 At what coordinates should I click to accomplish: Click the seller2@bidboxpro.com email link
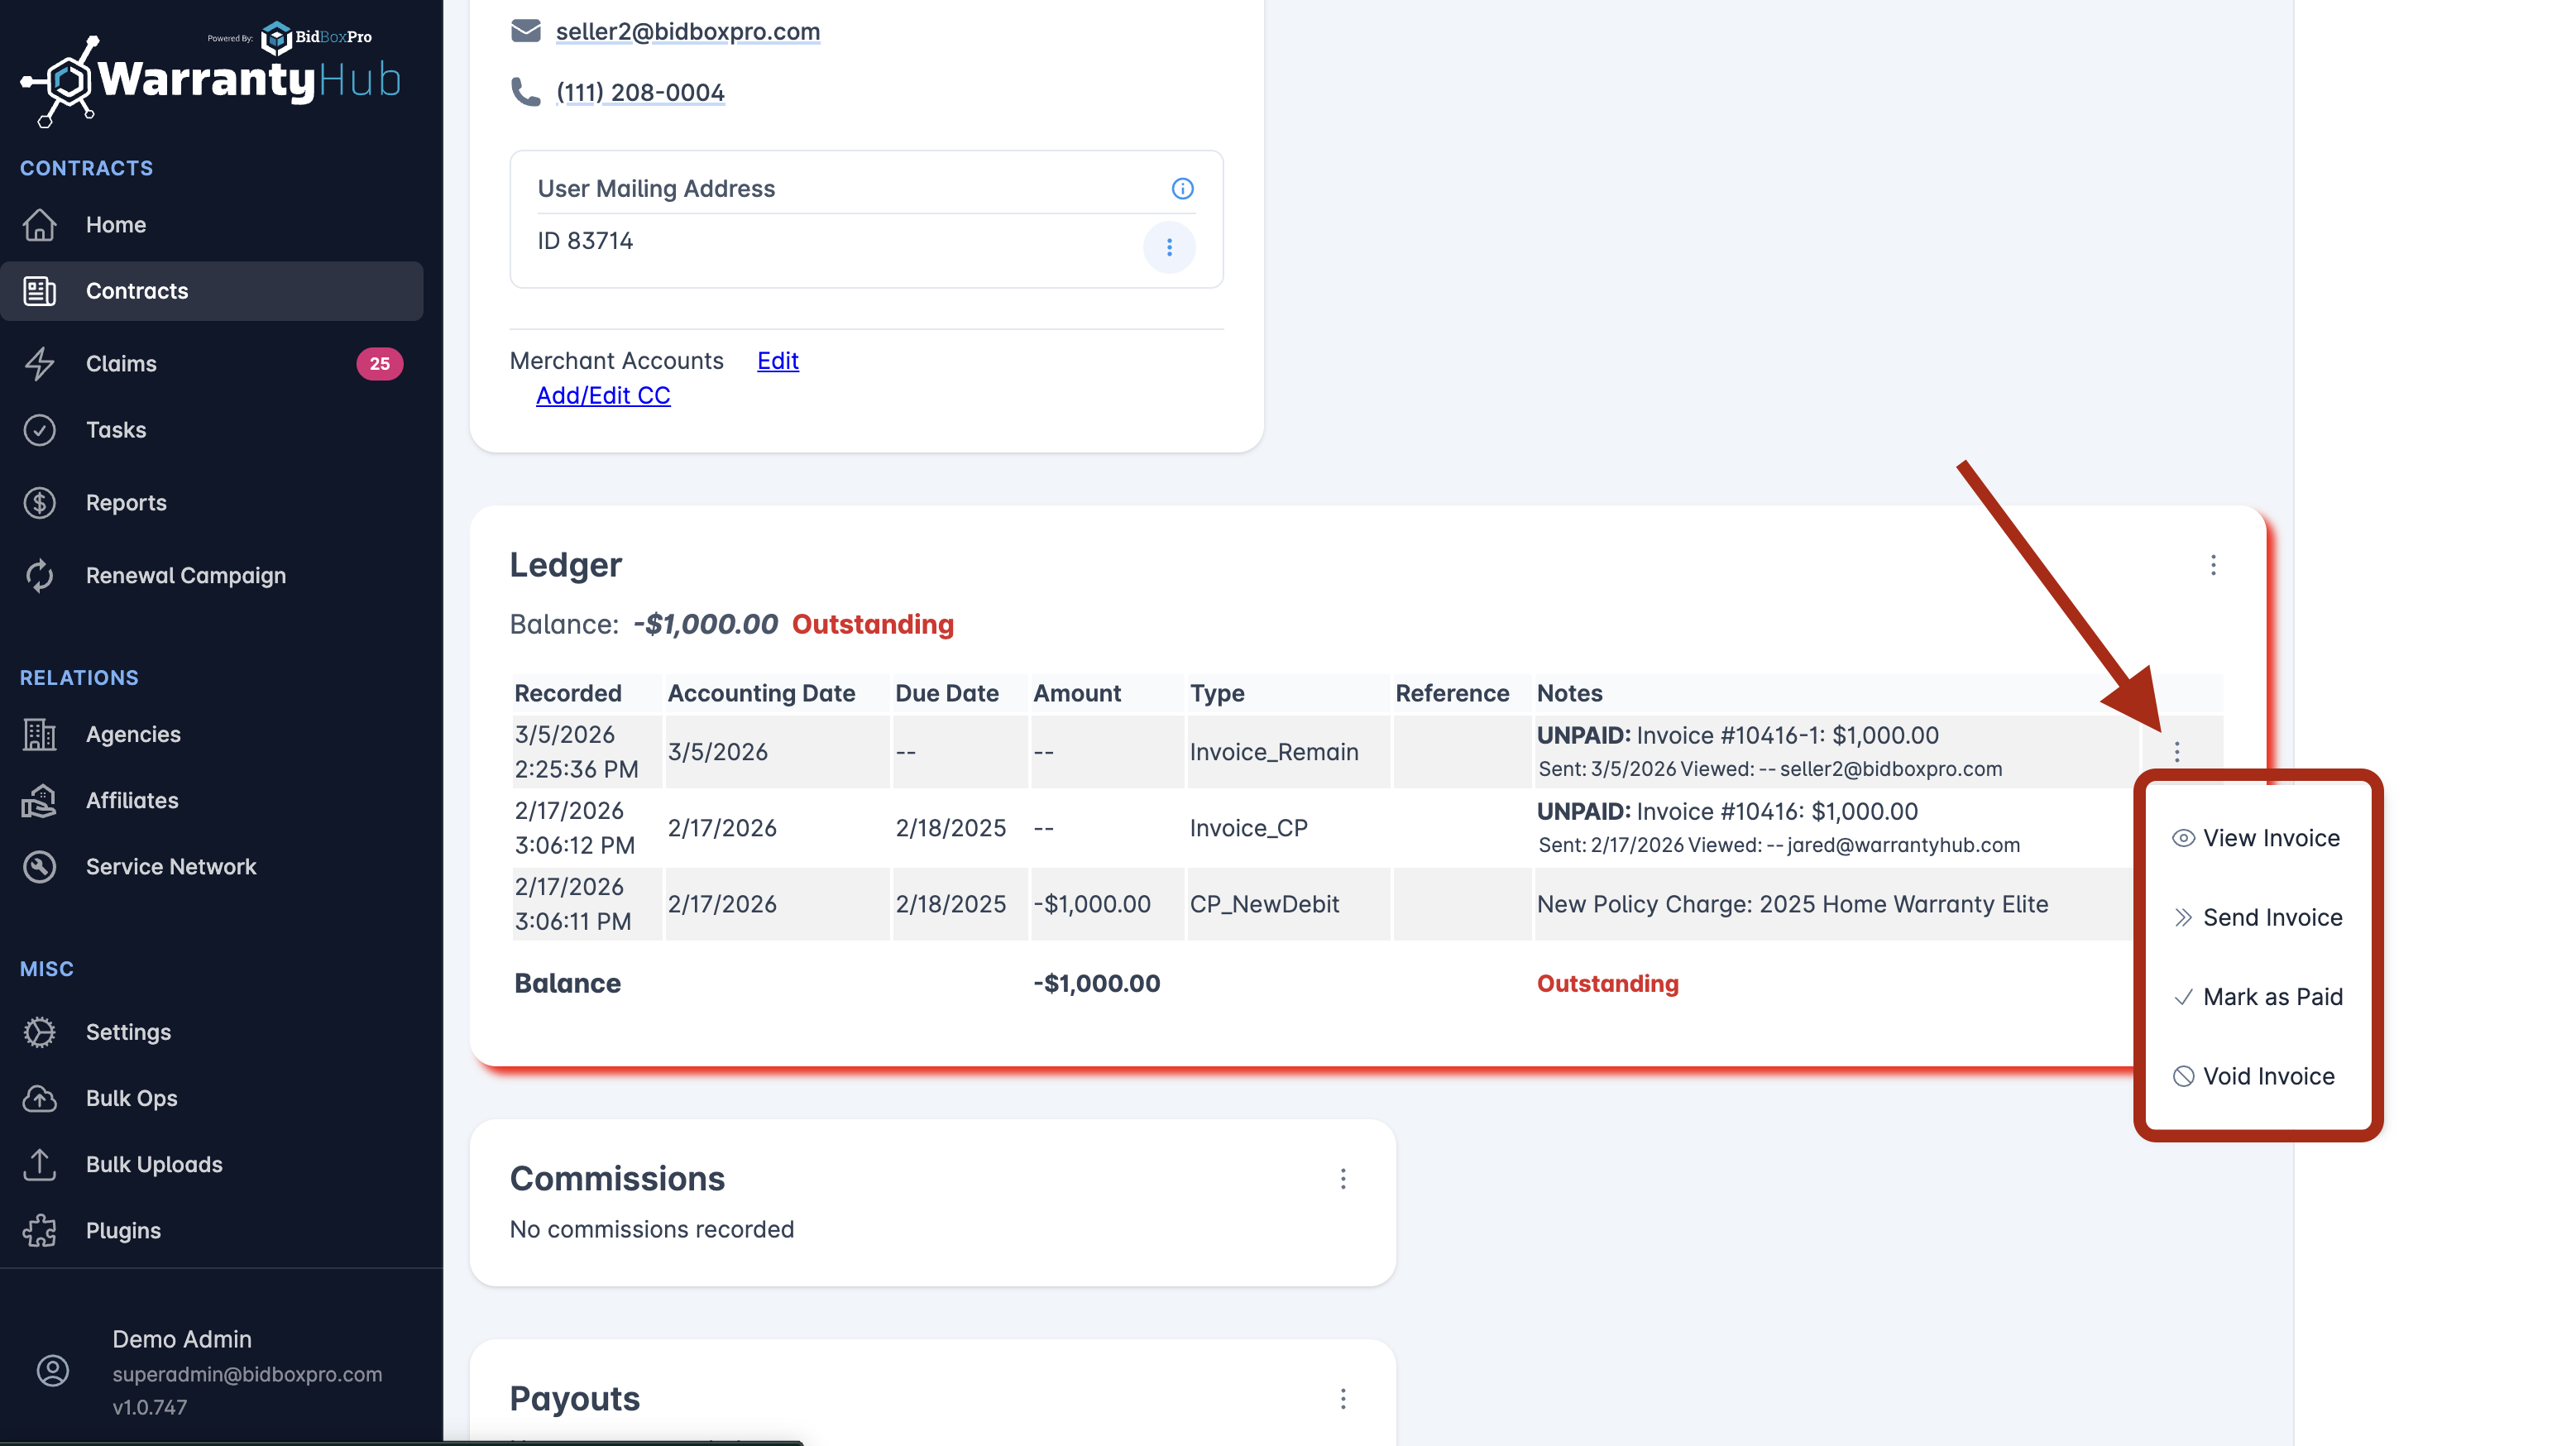pyautogui.click(x=687, y=32)
